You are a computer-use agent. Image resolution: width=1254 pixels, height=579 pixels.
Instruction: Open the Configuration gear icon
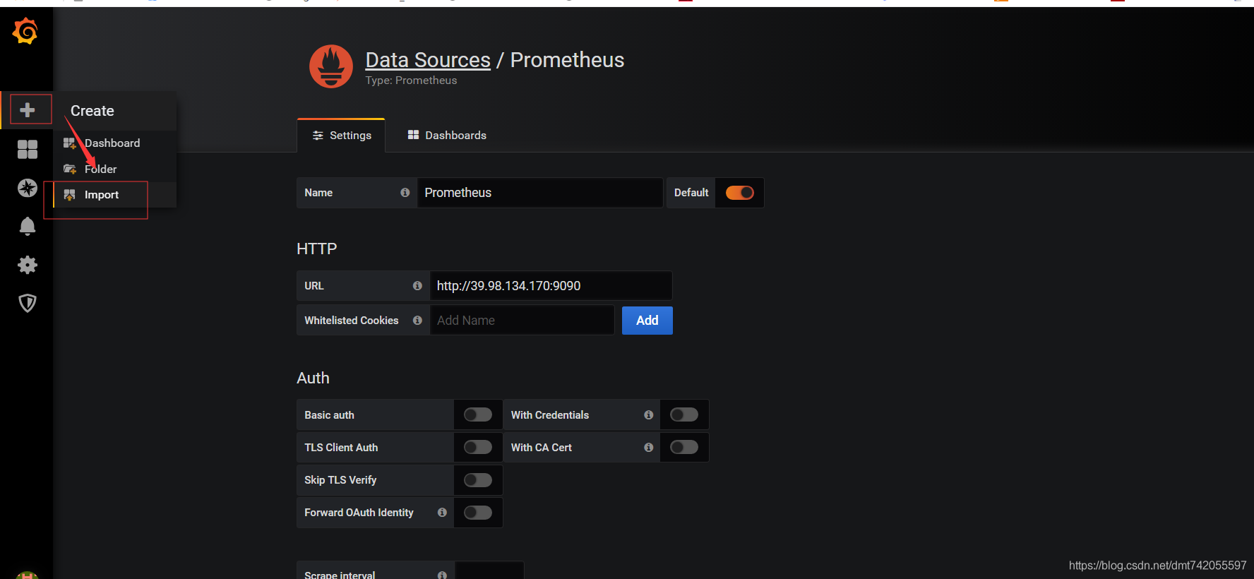click(x=28, y=265)
